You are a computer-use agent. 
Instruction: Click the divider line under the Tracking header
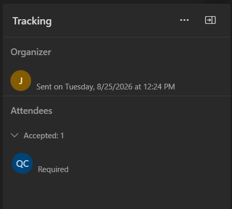pos(116,37)
